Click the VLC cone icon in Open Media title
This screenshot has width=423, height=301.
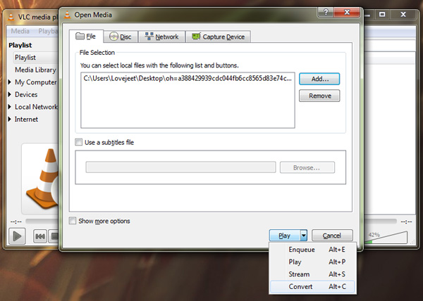pos(67,15)
